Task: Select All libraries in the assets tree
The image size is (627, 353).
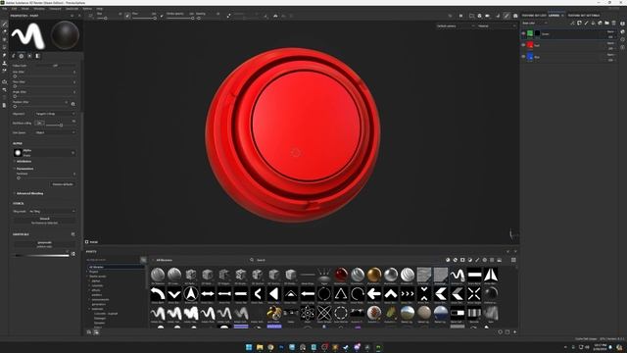Action: tap(96, 267)
